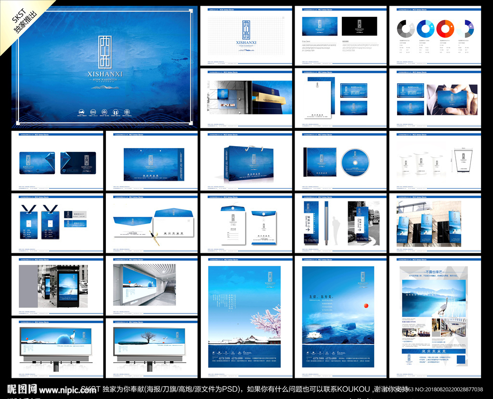Viewport: 493px width, 399px height.
Task: Select the blue shopping bag mockup
Action: coord(248,164)
